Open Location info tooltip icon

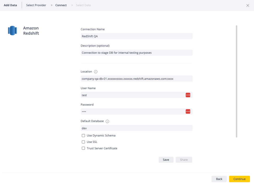[96, 71]
